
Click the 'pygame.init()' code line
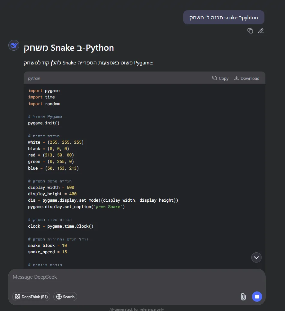coord(44,123)
